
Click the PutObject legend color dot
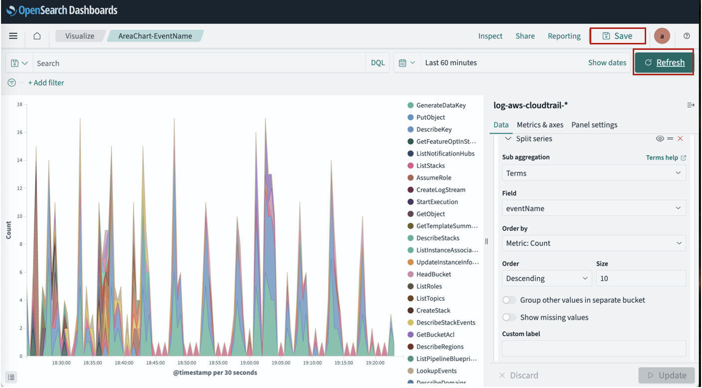pyautogui.click(x=410, y=118)
